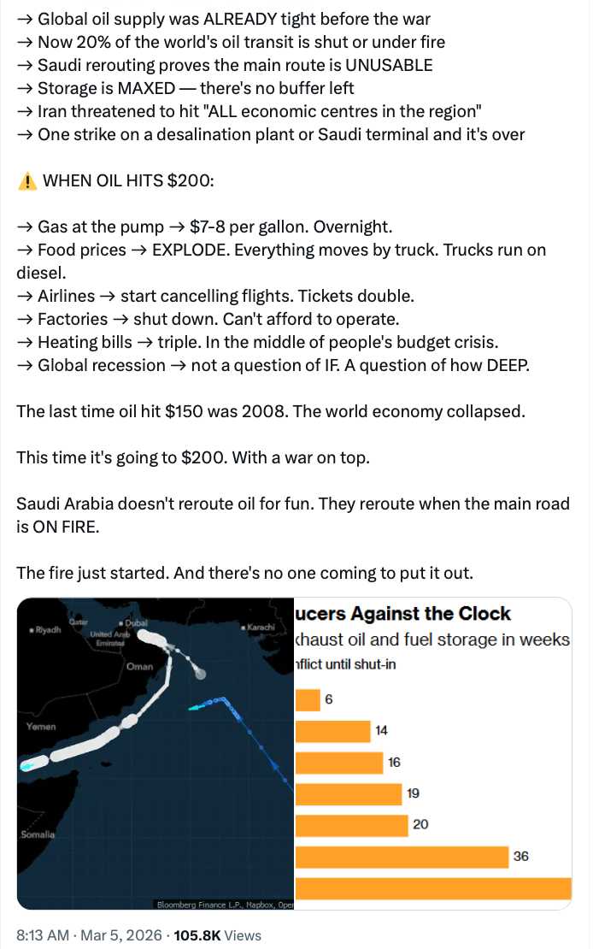Click the warning sign emoji
Image resolution: width=593 pixels, height=949 pixels.
(27, 181)
